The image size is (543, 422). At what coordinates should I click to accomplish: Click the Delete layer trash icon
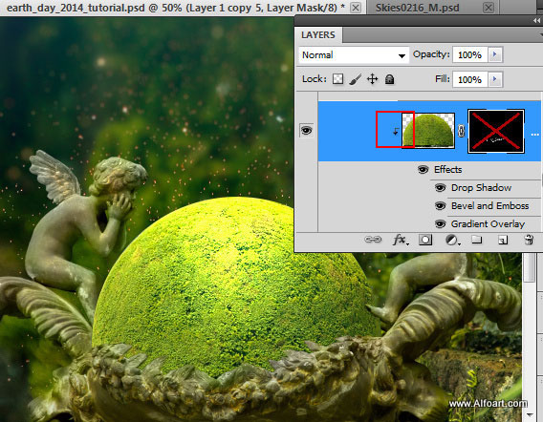[x=529, y=240]
